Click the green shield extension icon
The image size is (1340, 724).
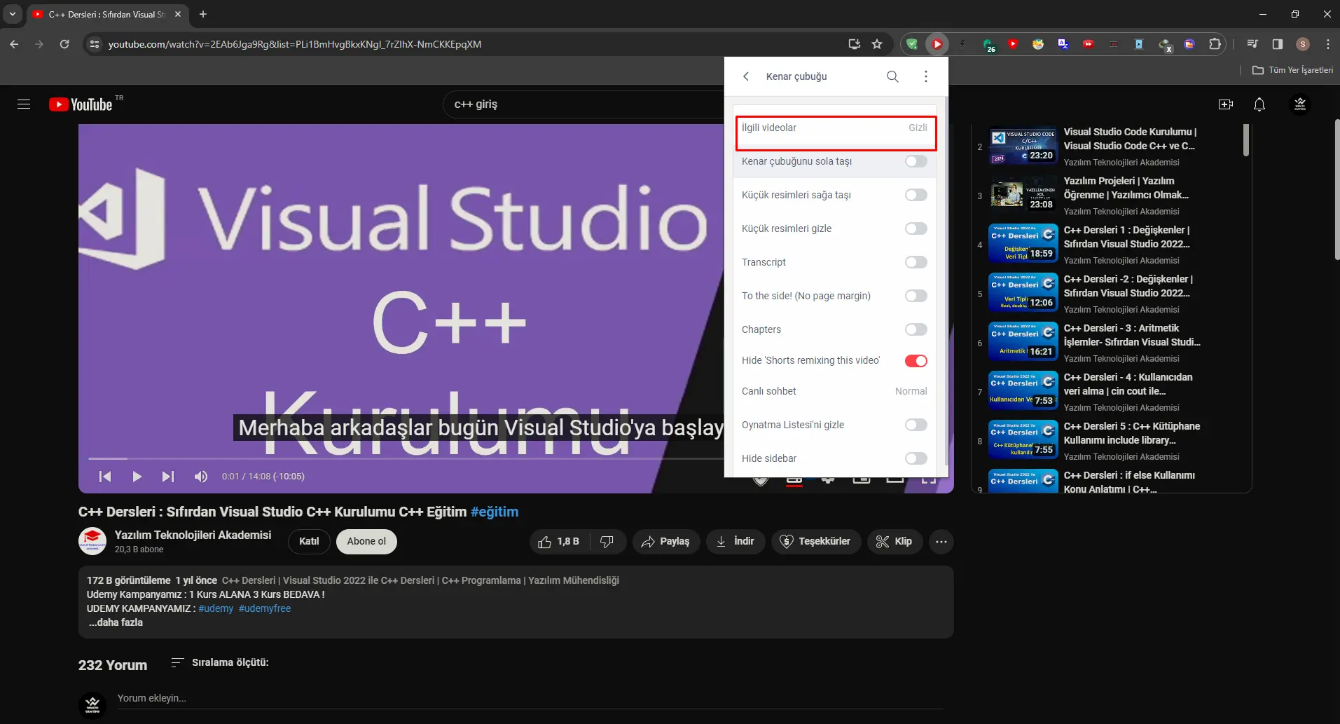[912, 44]
